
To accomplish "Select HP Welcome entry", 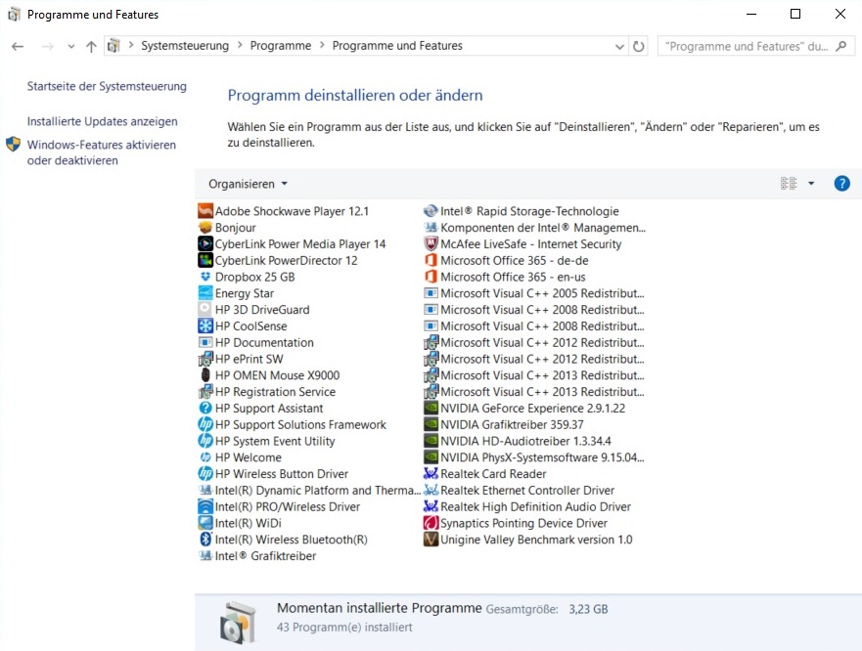I will pyautogui.click(x=240, y=457).
